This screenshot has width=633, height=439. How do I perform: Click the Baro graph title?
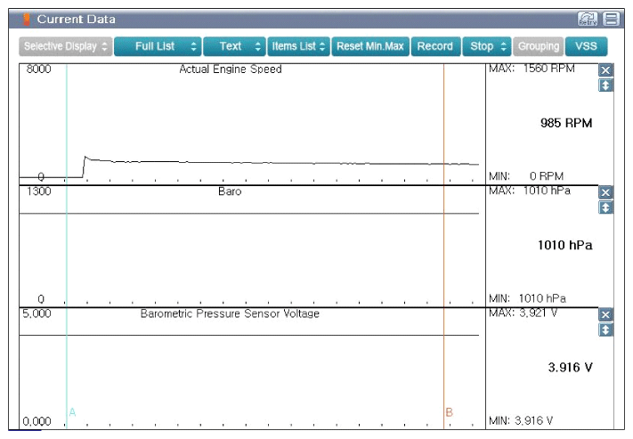click(x=230, y=191)
